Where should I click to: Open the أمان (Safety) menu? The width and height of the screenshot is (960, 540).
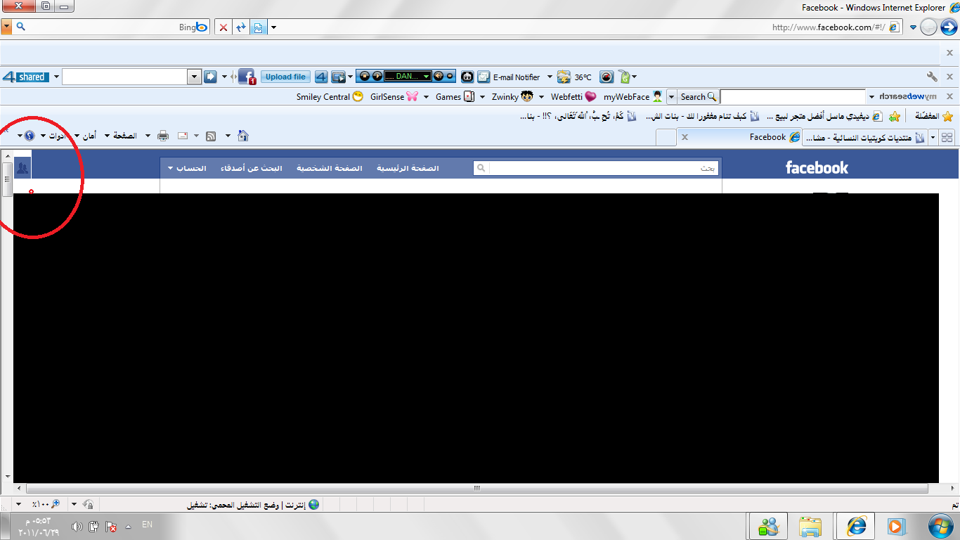(85, 136)
